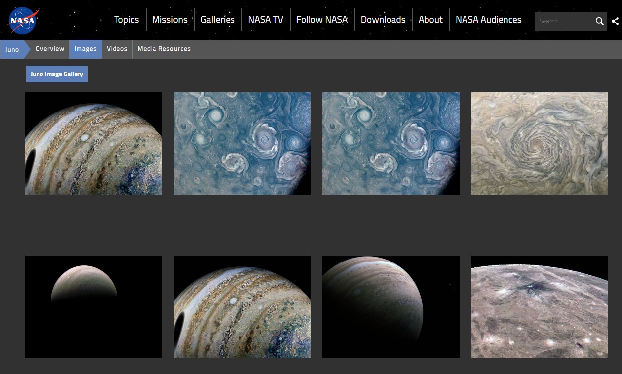Open the Galleries menu
The width and height of the screenshot is (622, 374).
(x=217, y=20)
